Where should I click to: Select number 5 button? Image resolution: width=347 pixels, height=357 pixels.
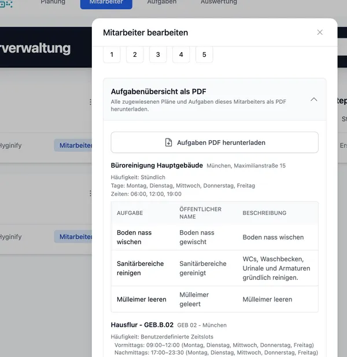click(204, 54)
